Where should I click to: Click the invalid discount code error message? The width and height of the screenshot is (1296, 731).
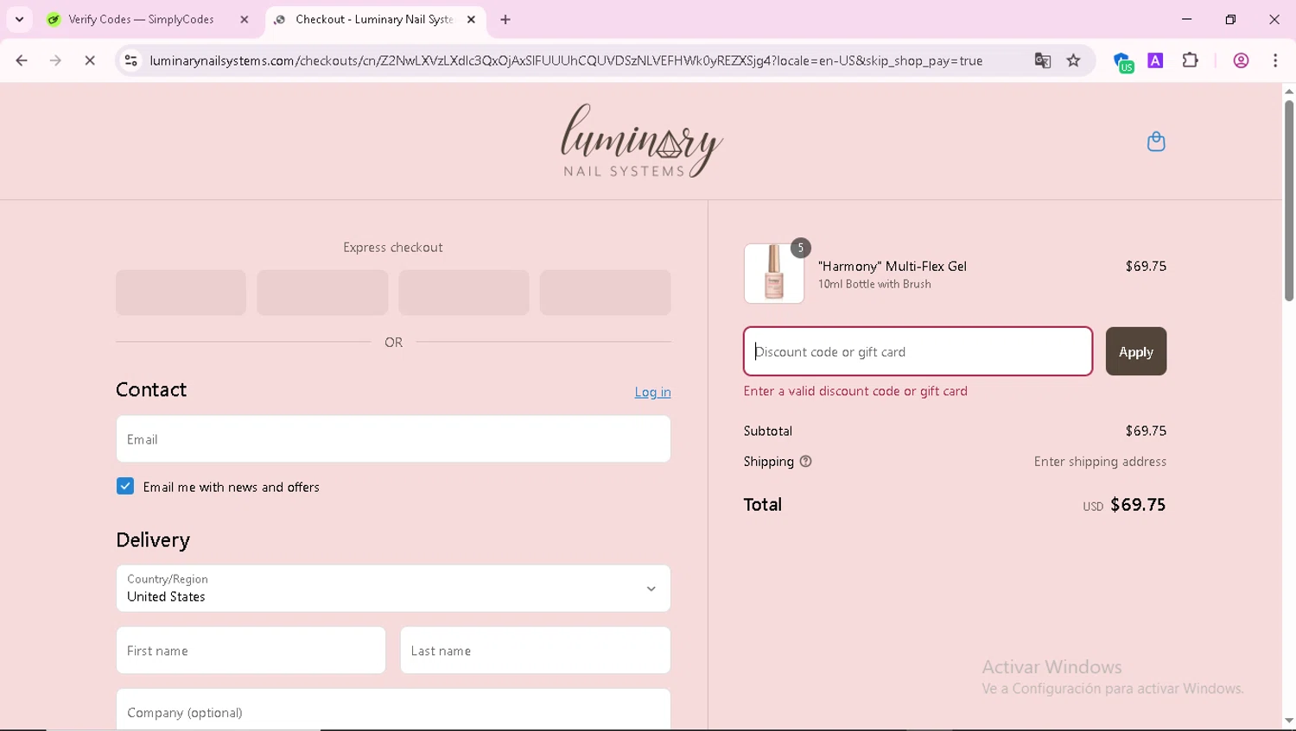click(x=855, y=391)
